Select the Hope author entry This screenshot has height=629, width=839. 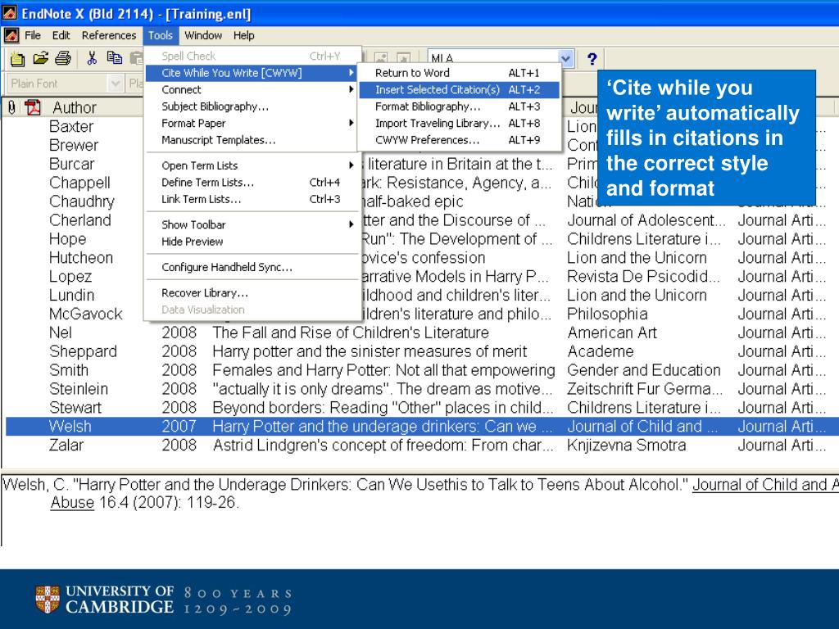click(67, 238)
